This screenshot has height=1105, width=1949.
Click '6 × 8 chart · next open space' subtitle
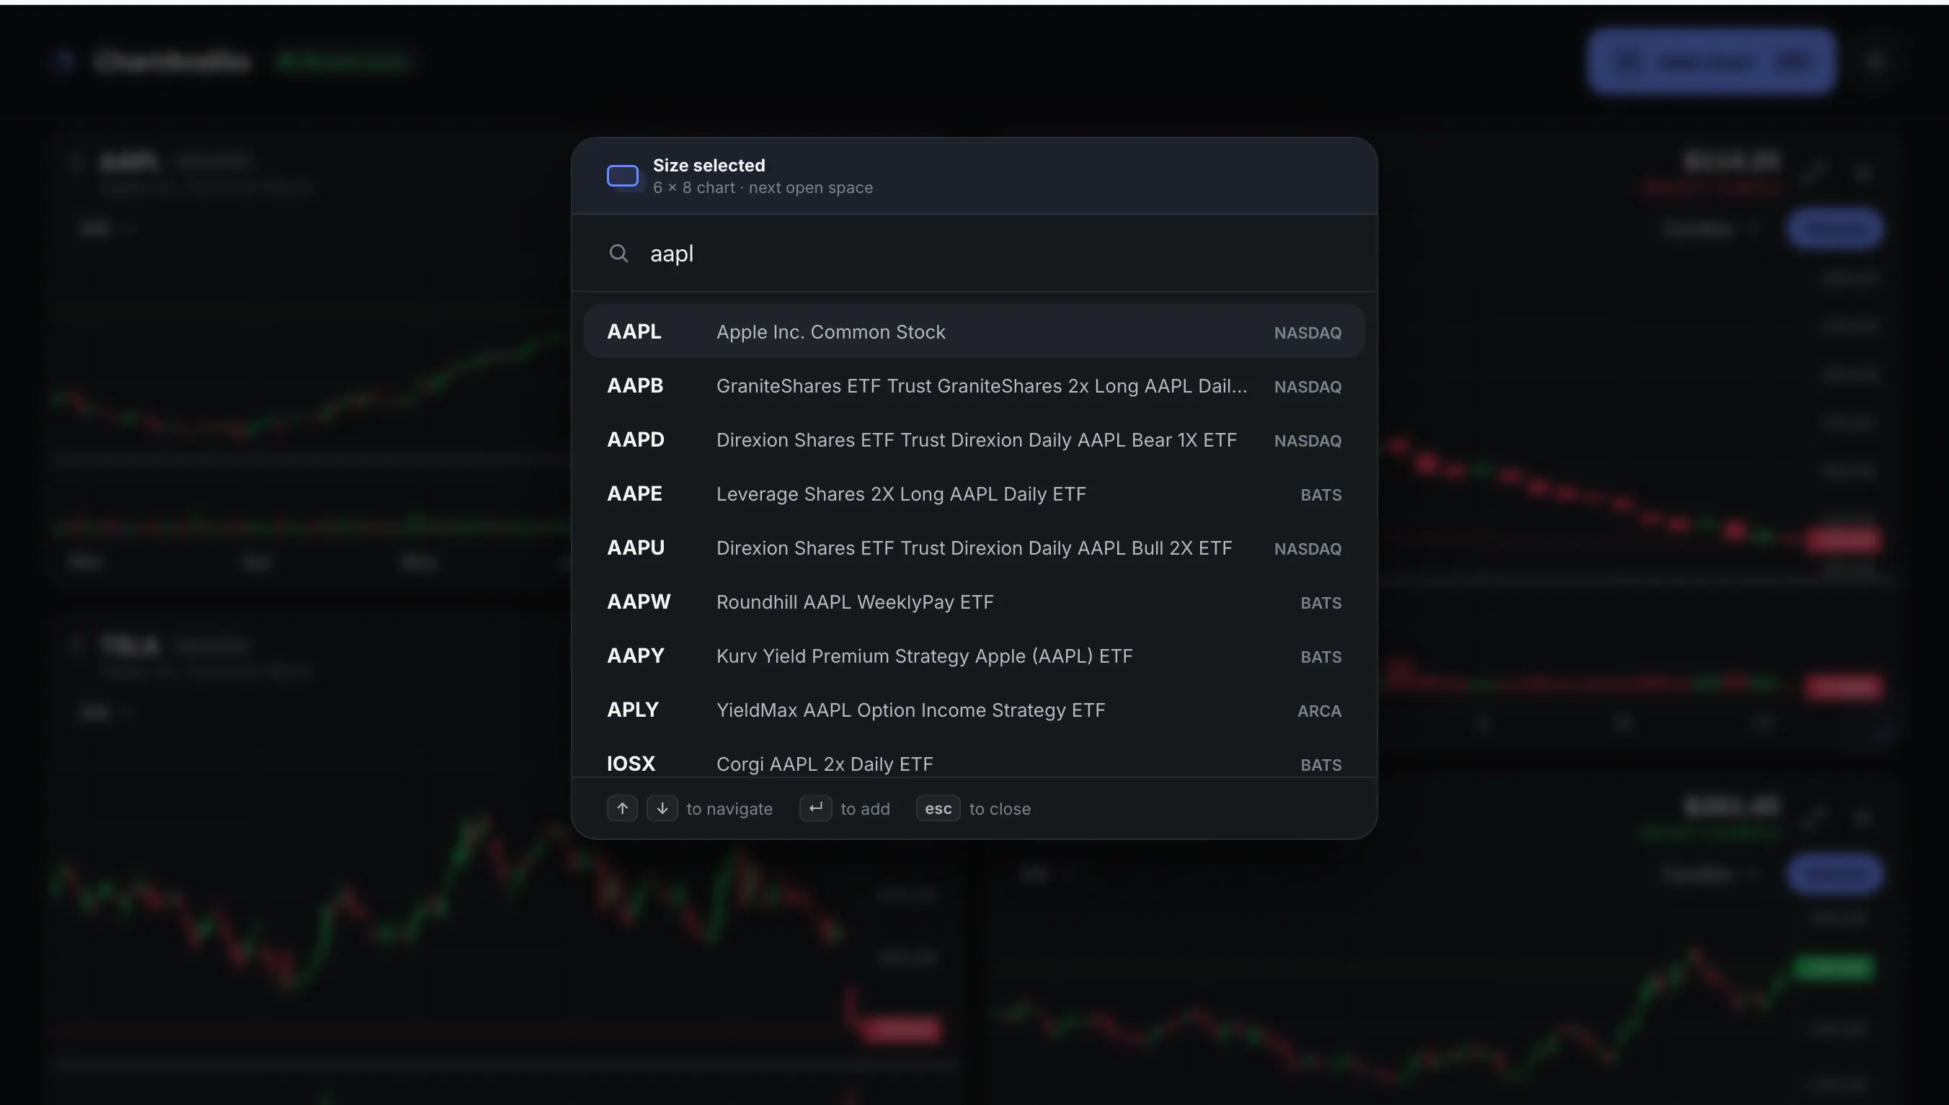click(x=763, y=187)
